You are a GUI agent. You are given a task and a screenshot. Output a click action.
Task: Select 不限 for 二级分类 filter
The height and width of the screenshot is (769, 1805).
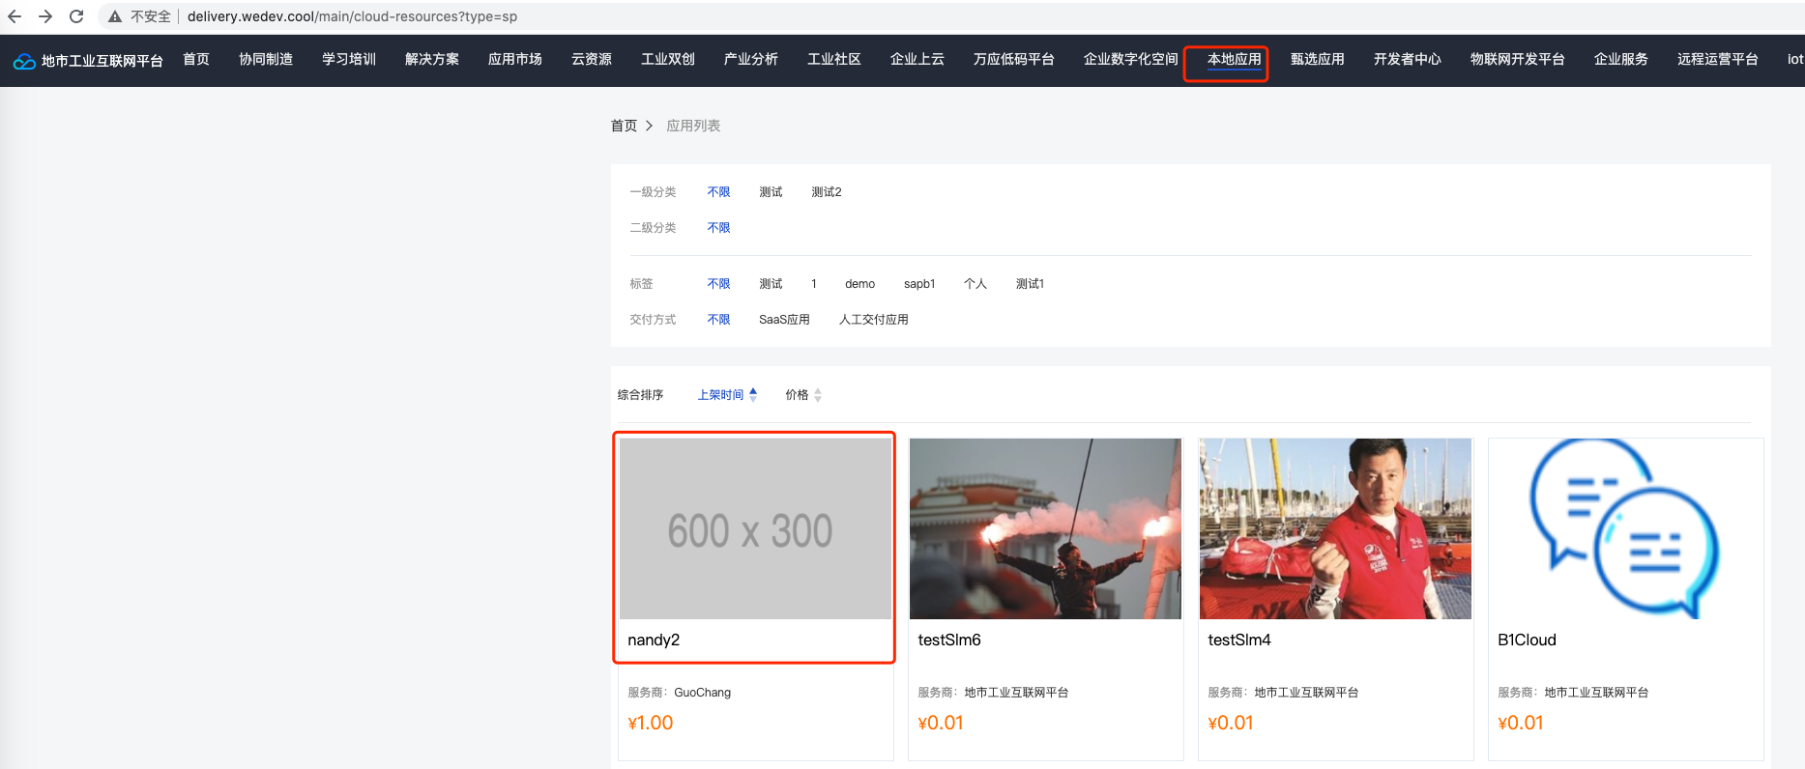[718, 228]
